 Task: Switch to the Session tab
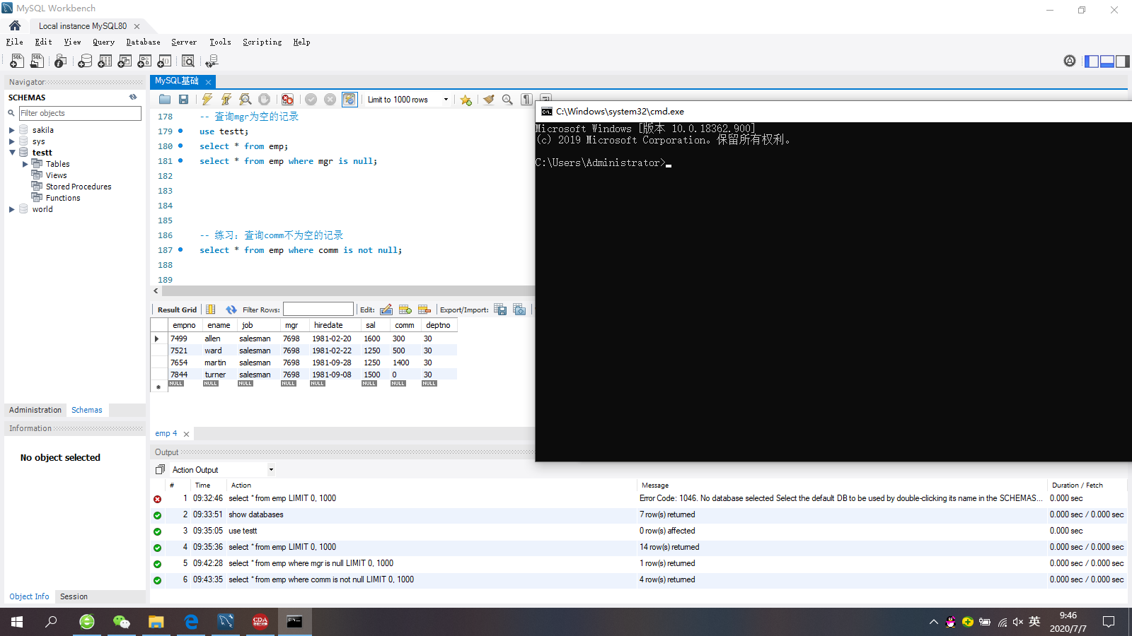[x=74, y=596]
